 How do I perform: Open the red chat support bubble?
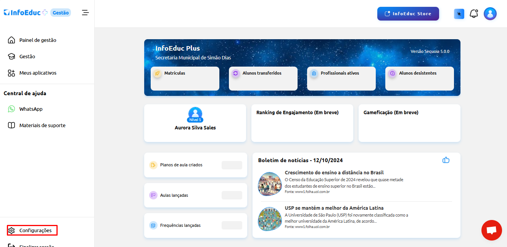(492, 230)
